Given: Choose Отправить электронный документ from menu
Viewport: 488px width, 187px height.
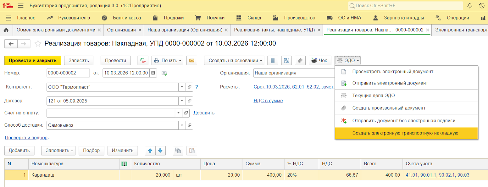Looking at the screenshot, I should click(x=390, y=83).
